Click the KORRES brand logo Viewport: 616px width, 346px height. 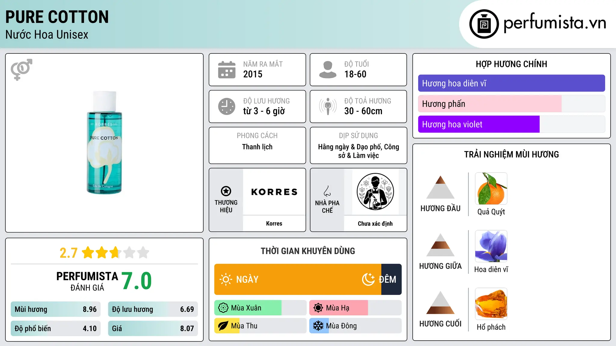pos(274,192)
